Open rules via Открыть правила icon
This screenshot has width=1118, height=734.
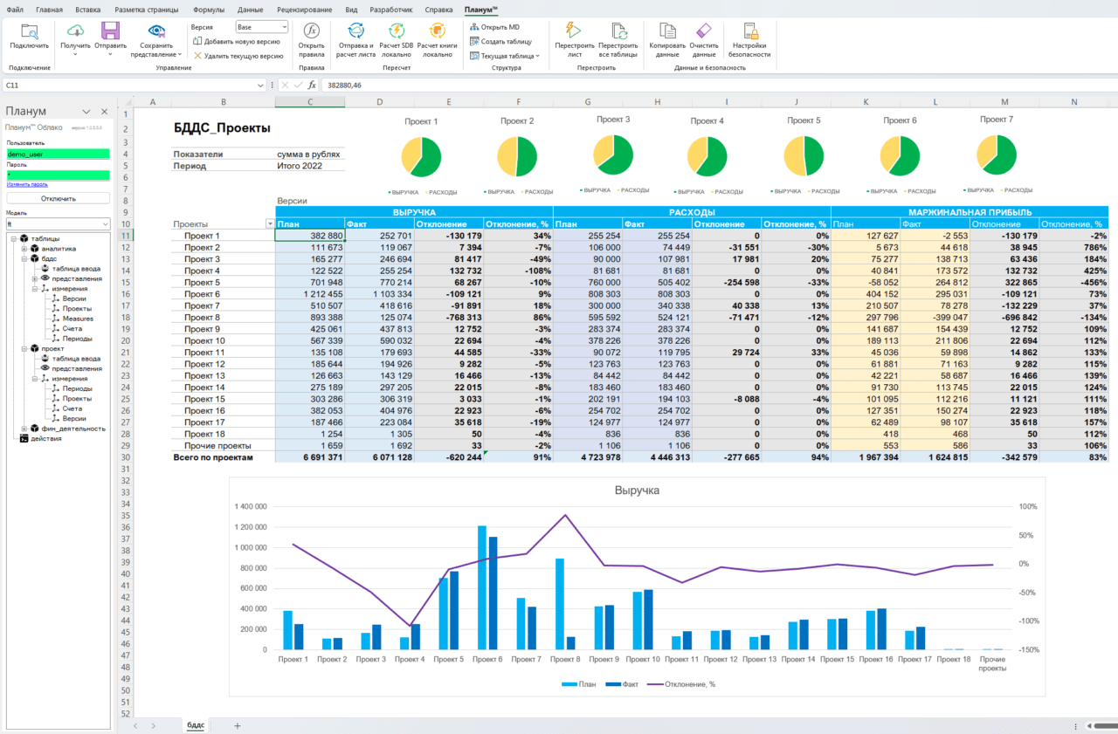(x=311, y=32)
